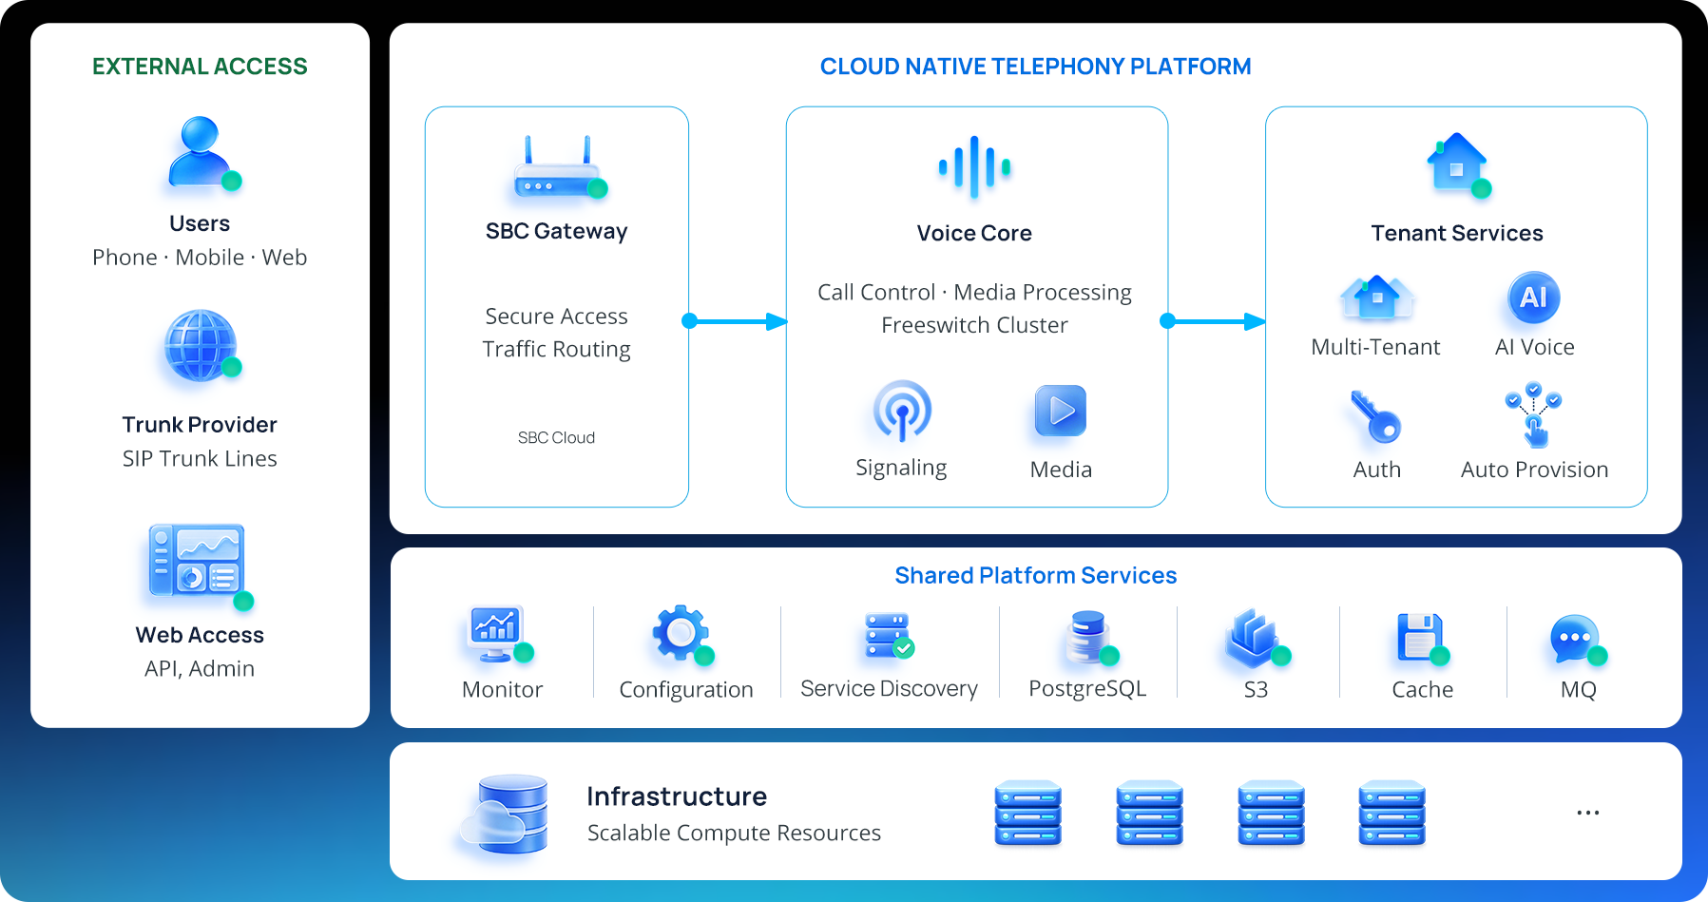Screen dimensions: 1708x902
Task: Click the fourth server rack icon
Action: [x=1392, y=813]
